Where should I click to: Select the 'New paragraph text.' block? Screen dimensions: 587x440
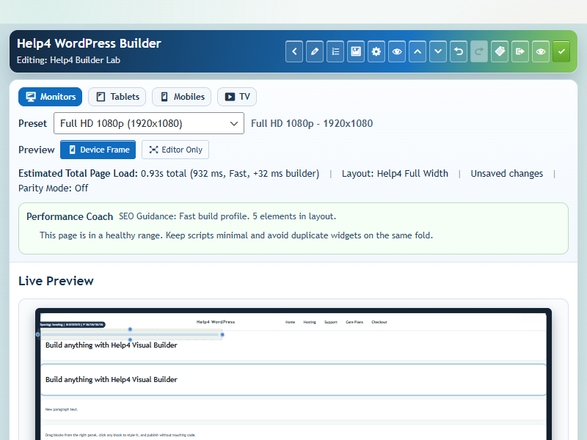[x=293, y=409]
